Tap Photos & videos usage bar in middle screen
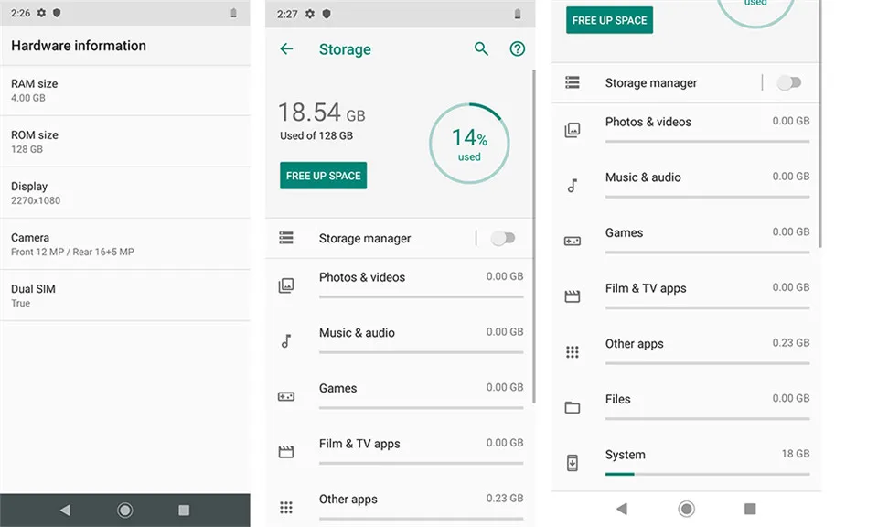The image size is (878, 527). [x=421, y=296]
